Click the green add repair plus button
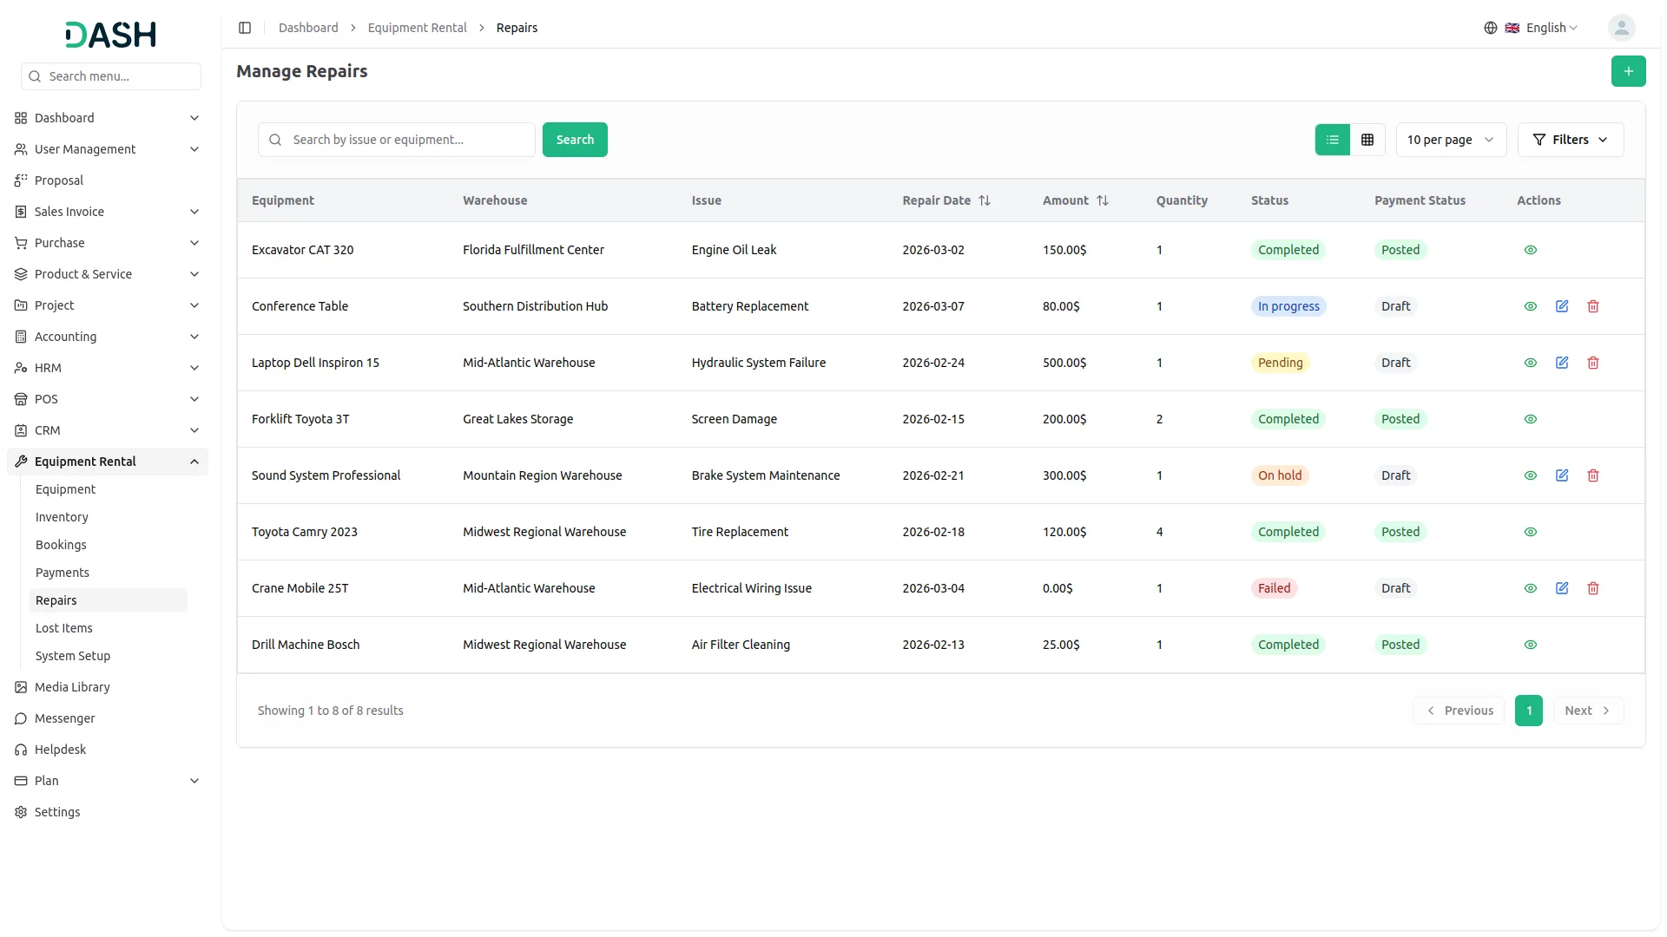 point(1628,71)
